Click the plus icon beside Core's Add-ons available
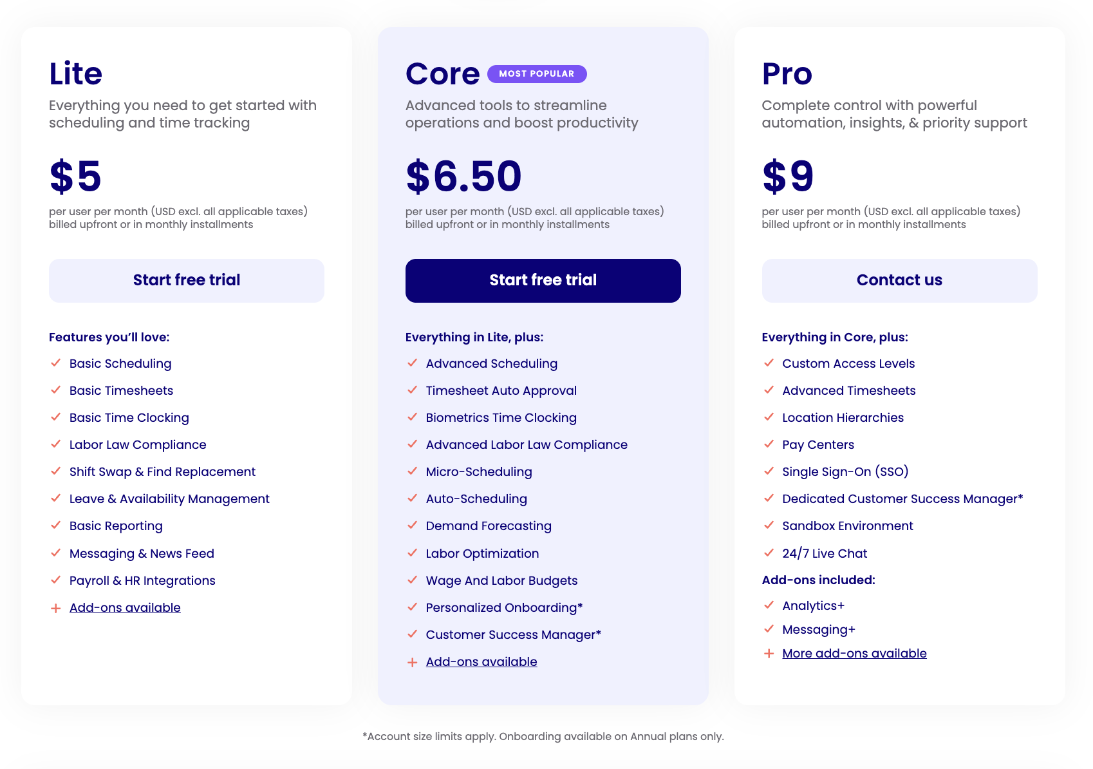This screenshot has height=769, width=1093. [x=412, y=661]
